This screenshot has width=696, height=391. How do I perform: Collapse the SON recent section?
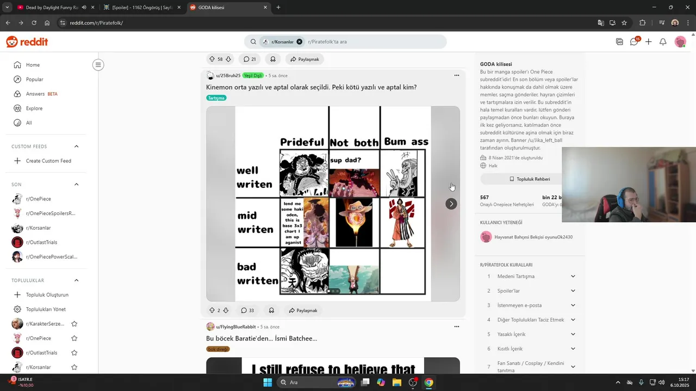pyautogui.click(x=76, y=184)
